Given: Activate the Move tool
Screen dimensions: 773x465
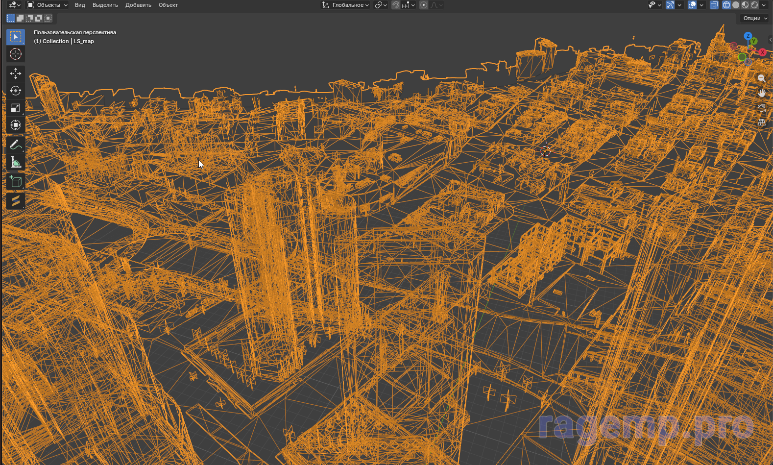Looking at the screenshot, I should pos(16,73).
